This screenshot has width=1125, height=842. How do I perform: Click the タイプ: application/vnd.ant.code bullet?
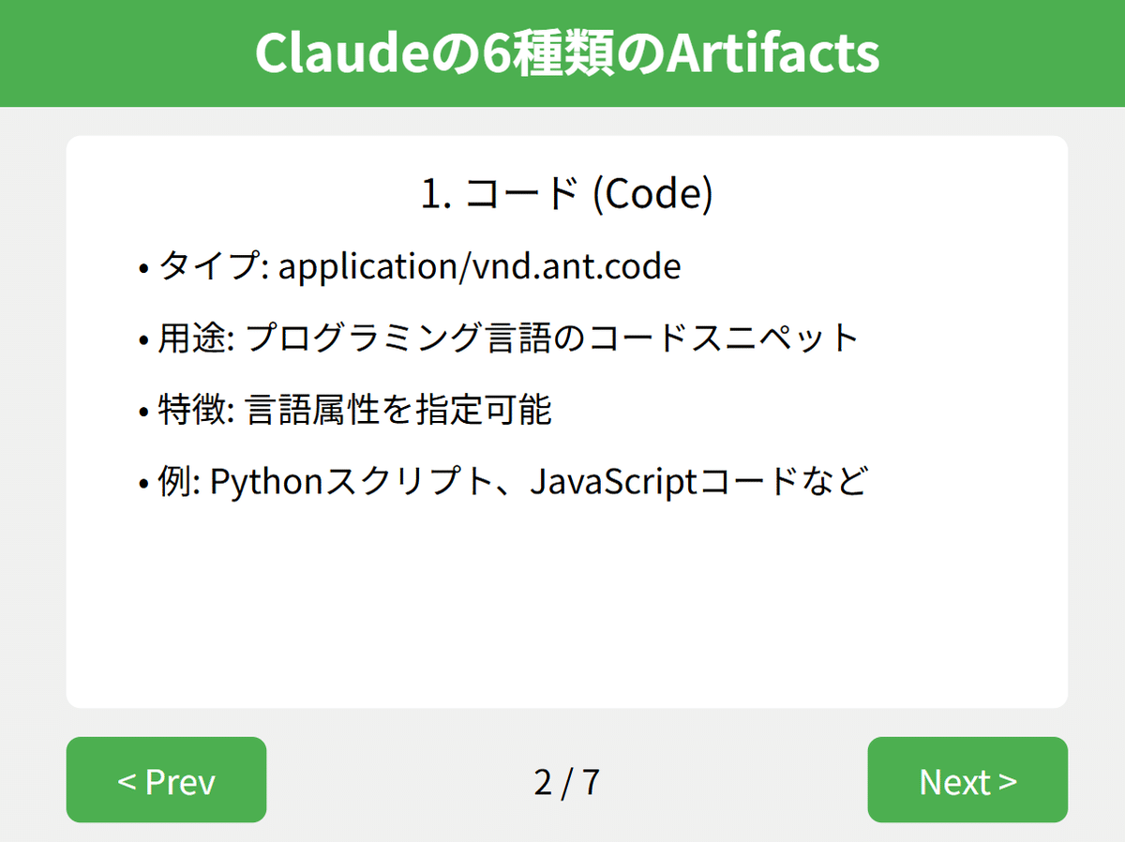click(x=410, y=267)
